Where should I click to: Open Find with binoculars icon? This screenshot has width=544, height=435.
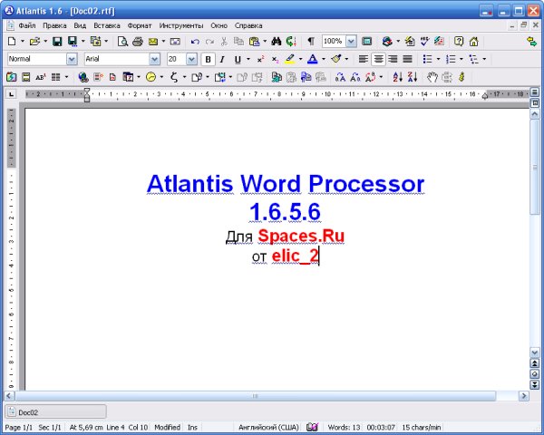pos(277,42)
